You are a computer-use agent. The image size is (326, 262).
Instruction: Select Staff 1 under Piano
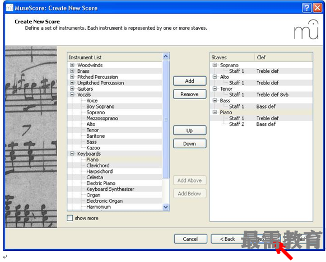[236, 118]
